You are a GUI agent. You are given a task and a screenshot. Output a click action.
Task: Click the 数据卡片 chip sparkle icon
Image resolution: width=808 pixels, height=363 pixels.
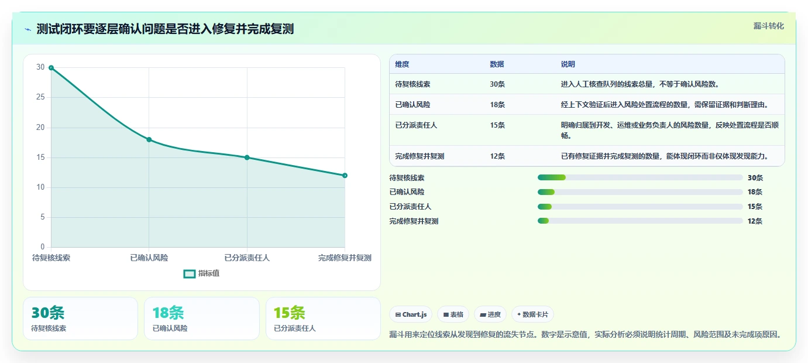519,314
